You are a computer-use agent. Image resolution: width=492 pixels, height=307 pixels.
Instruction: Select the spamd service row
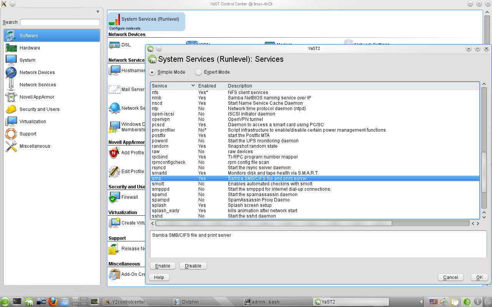tap(315, 195)
